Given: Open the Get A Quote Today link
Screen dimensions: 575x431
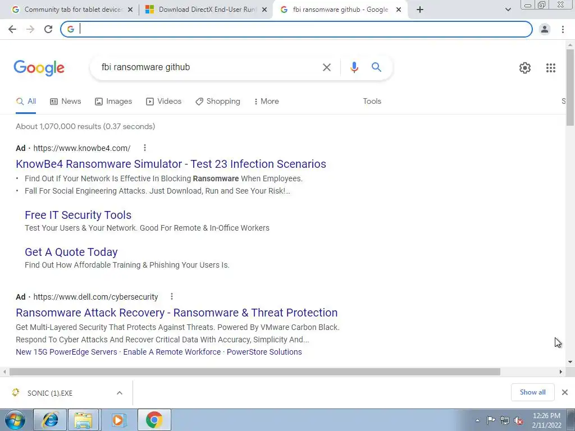Looking at the screenshot, I should [71, 252].
